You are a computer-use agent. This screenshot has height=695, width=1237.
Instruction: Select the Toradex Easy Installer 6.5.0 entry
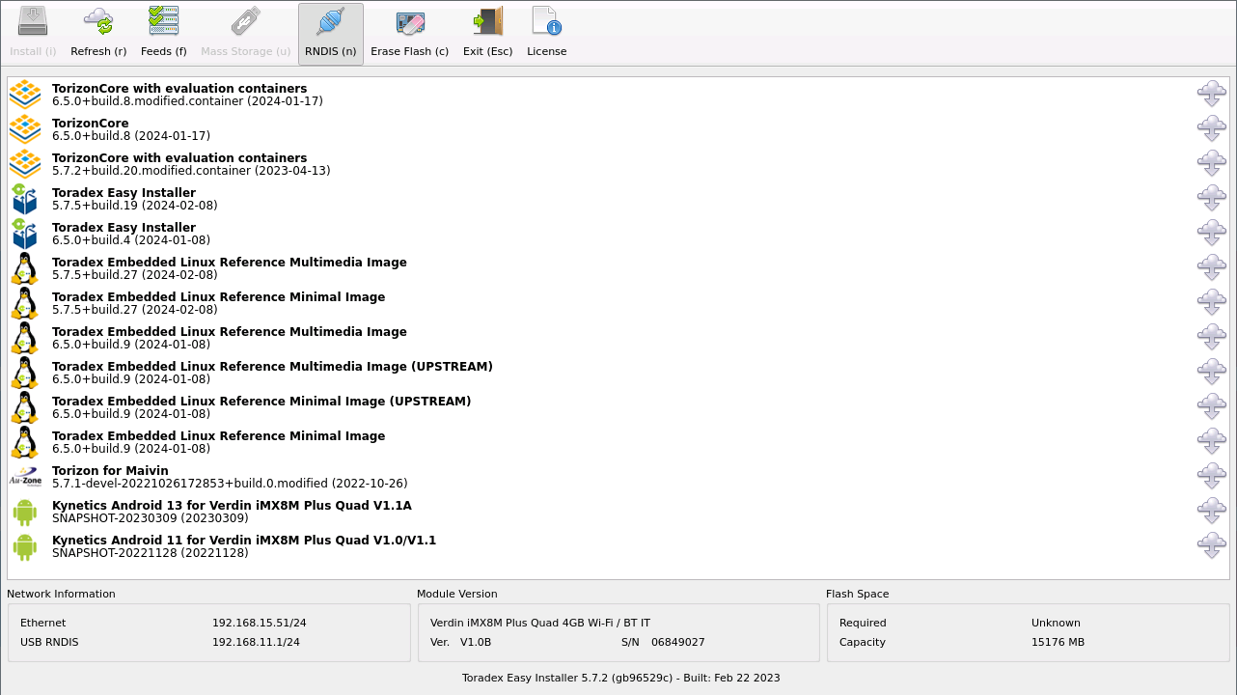[124, 233]
